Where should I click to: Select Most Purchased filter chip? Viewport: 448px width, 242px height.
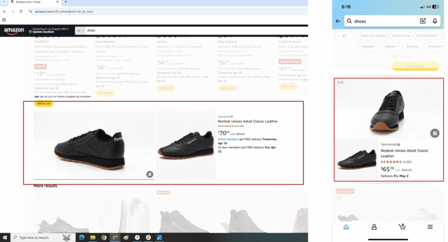(x=373, y=36)
